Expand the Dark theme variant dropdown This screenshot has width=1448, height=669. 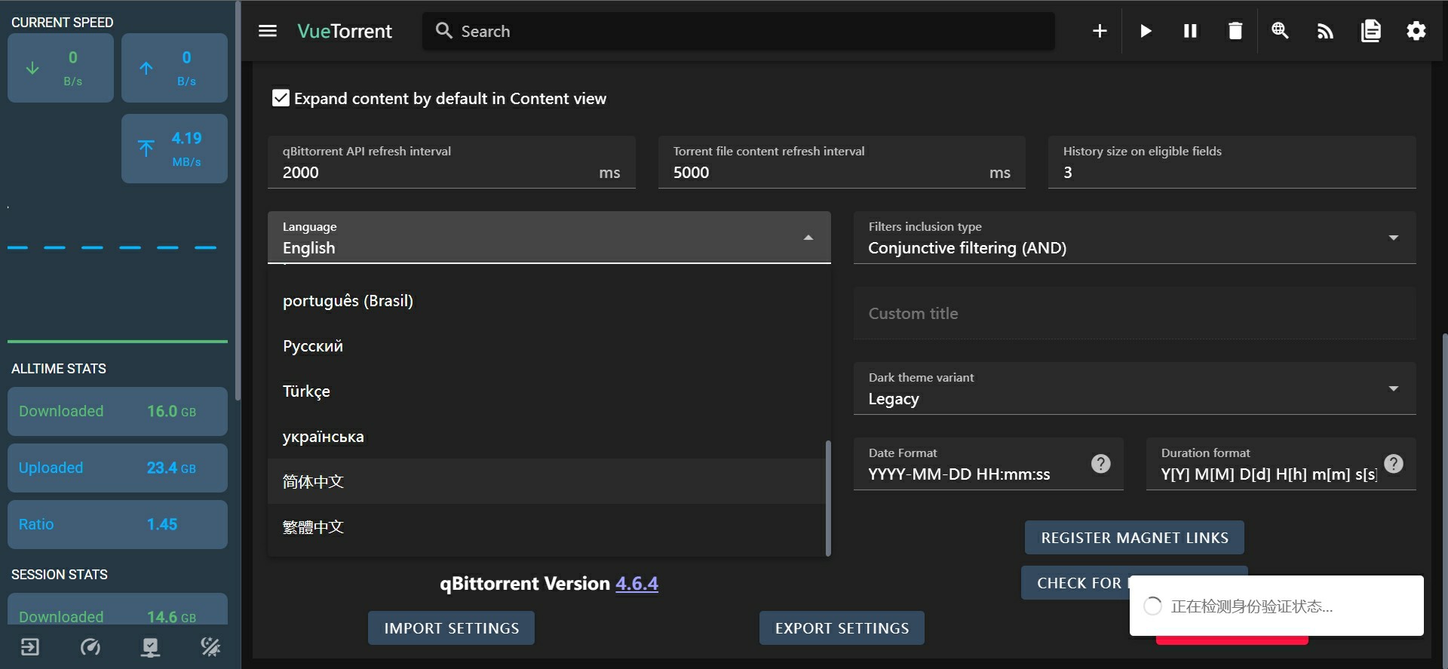[1134, 389]
